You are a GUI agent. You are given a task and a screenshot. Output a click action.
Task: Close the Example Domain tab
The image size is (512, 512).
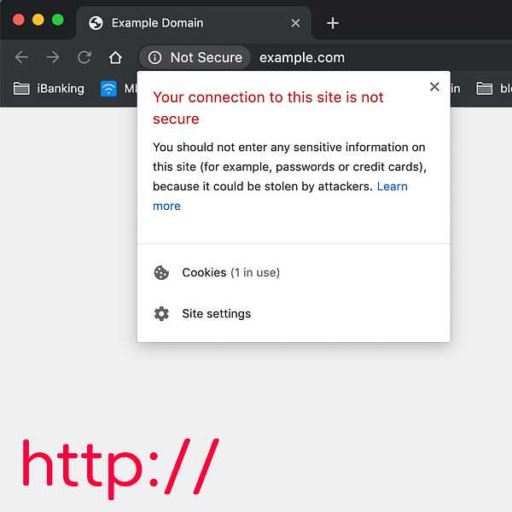coord(295,23)
